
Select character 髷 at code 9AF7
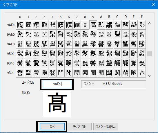[77, 44]
